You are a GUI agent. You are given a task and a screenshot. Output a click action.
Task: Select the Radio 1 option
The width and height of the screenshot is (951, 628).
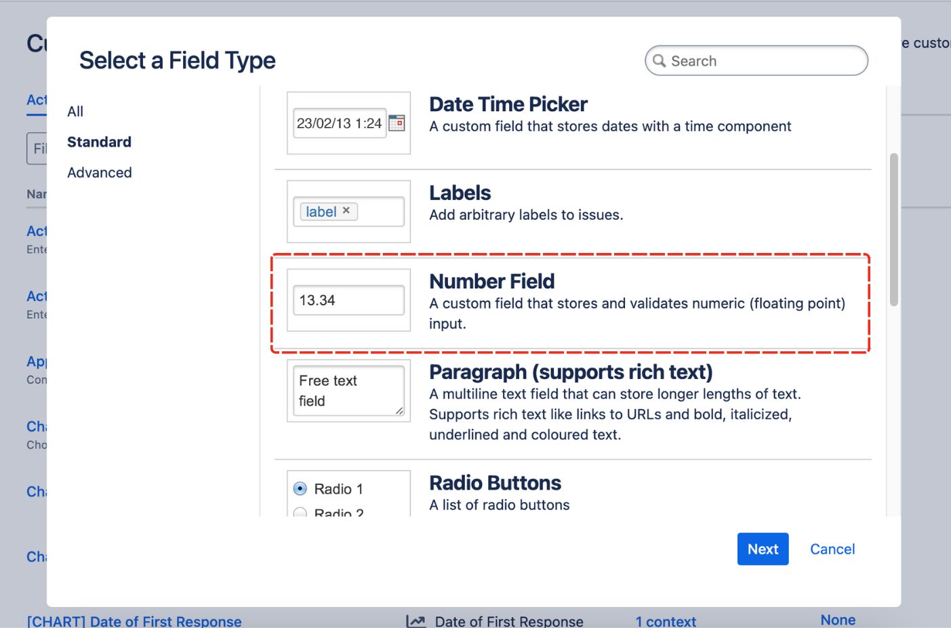tap(300, 489)
